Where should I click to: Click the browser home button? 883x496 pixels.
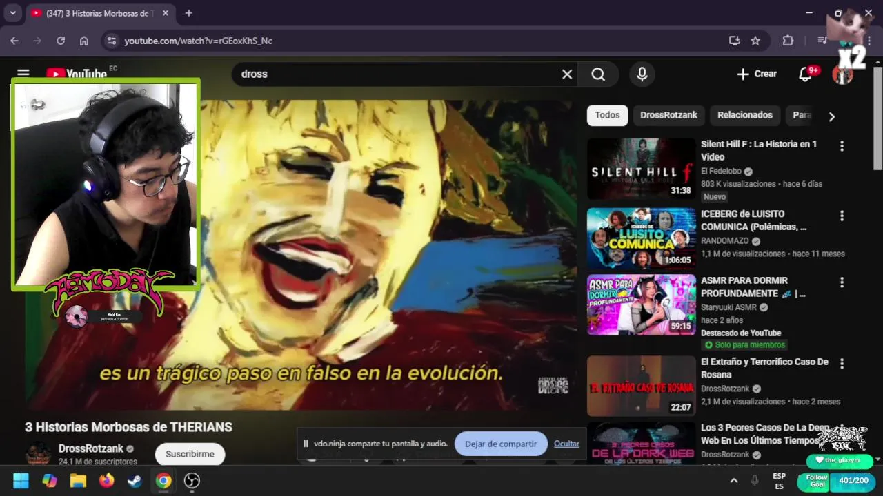(84, 41)
